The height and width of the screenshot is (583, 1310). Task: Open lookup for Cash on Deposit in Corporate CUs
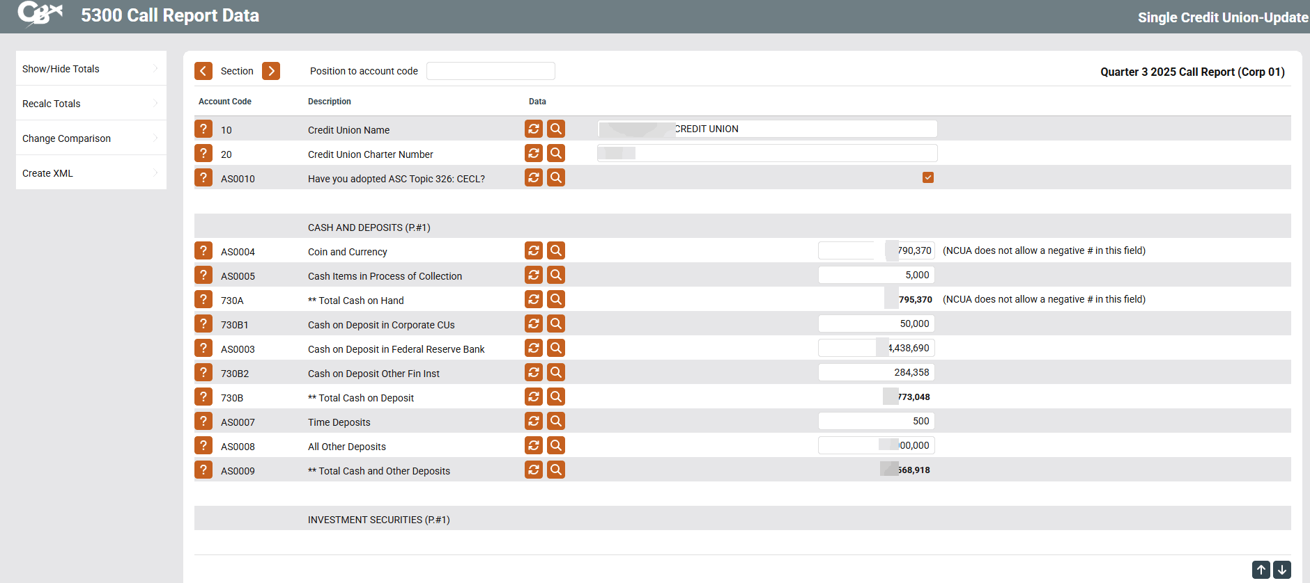click(555, 324)
